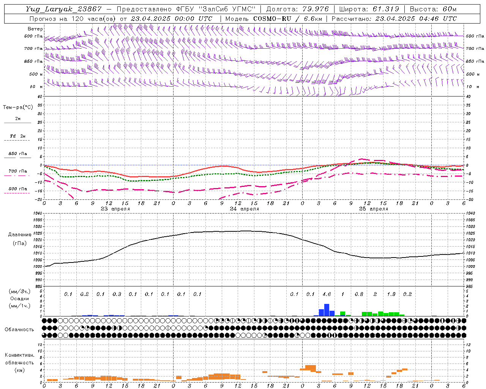The image size is (486, 389).
Task: Select the 500 м wind level label on left
Action: (x=36, y=74)
